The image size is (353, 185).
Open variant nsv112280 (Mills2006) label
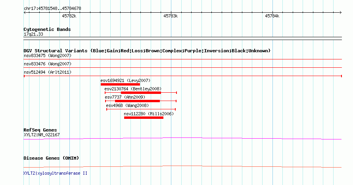click(149, 114)
